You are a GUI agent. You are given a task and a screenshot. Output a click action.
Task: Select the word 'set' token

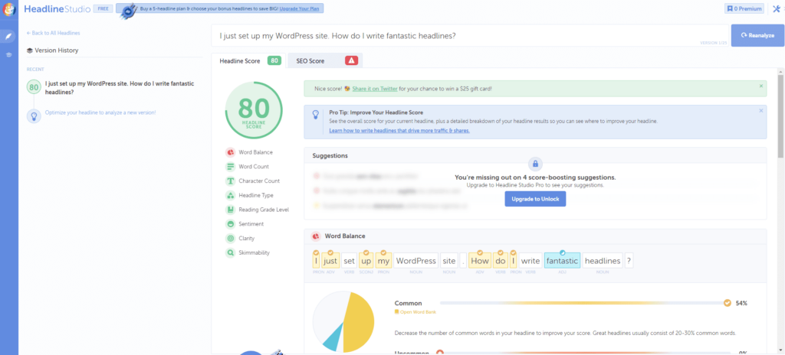coord(350,260)
